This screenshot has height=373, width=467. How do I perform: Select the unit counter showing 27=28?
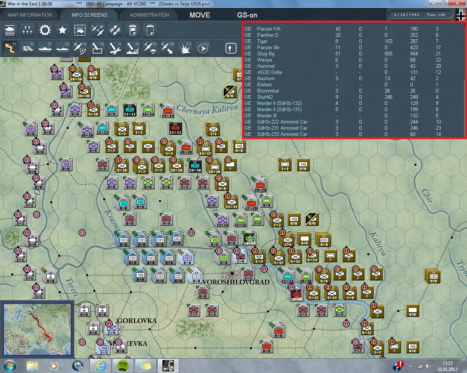pos(251,204)
